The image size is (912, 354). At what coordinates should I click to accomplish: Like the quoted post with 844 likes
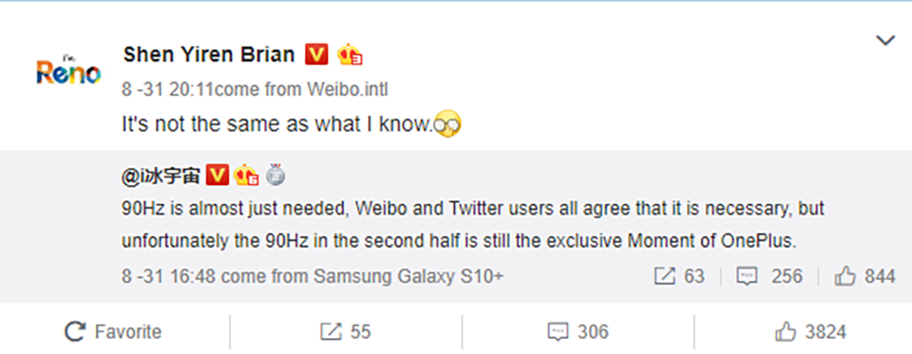pos(864,277)
